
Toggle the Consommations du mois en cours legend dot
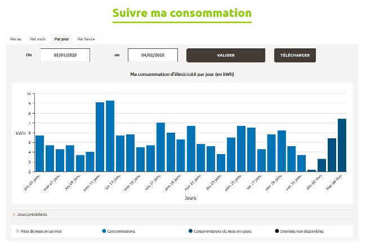(x=190, y=231)
